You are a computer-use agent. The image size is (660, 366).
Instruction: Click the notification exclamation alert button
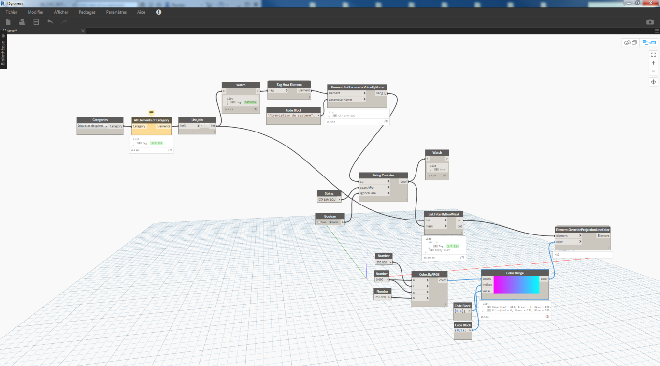(x=158, y=12)
